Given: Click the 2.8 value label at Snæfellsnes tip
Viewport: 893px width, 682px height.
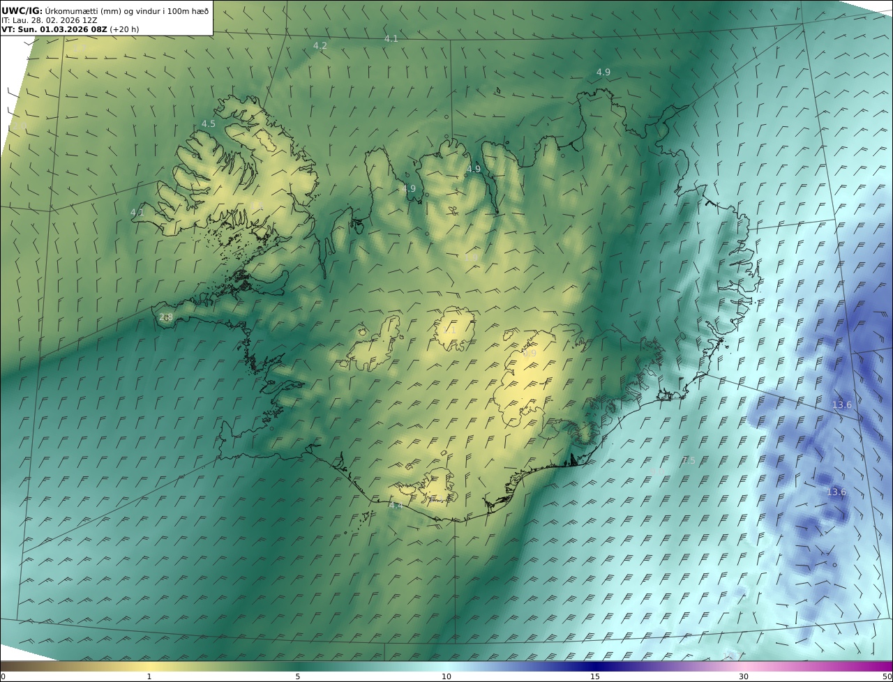Looking at the screenshot, I should point(165,317).
